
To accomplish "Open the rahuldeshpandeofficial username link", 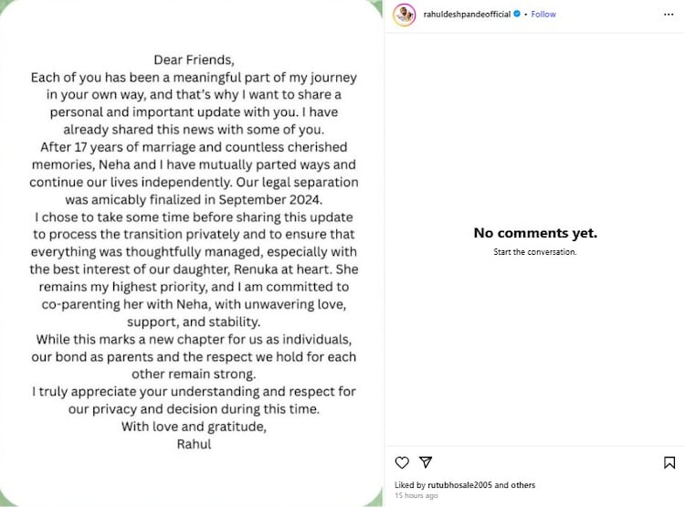I will point(467,15).
